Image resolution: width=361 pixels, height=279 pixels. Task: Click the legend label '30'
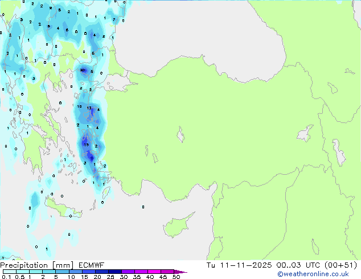124,277
